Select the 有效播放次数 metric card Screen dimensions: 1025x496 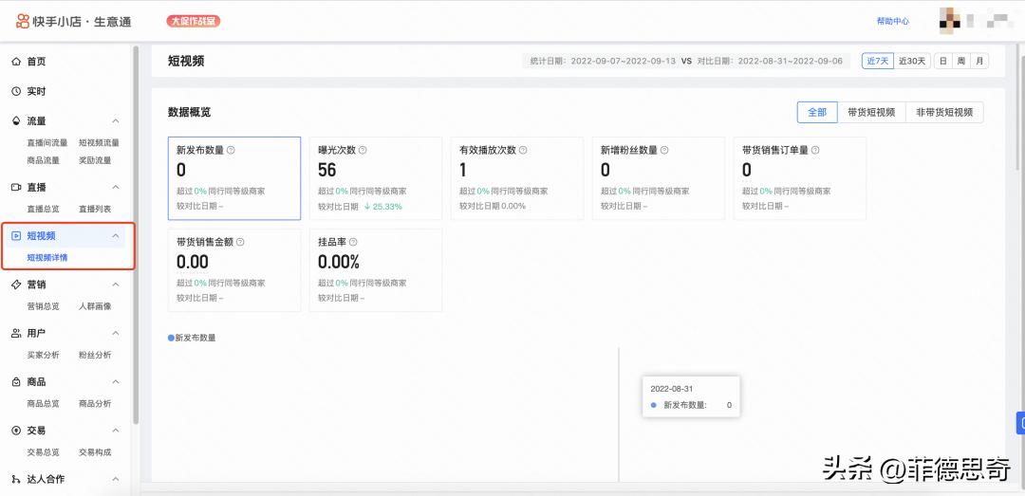517,178
